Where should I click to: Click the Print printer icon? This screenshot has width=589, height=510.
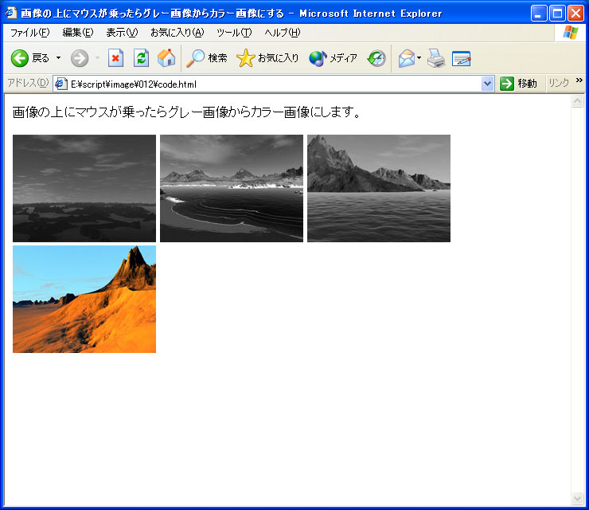coord(436,58)
